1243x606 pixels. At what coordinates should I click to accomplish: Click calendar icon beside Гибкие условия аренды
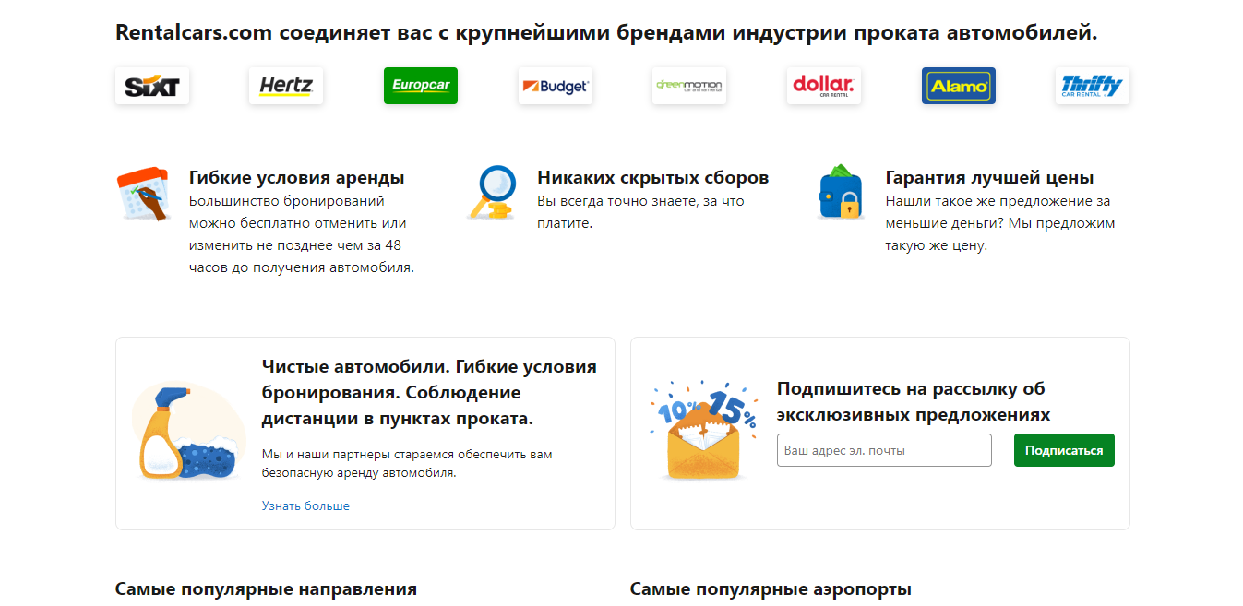[x=144, y=194]
